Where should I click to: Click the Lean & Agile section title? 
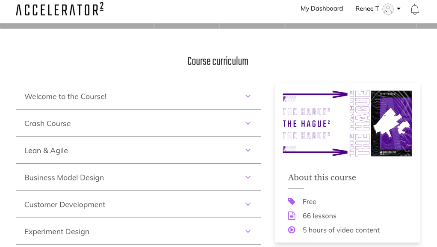[x=46, y=151]
